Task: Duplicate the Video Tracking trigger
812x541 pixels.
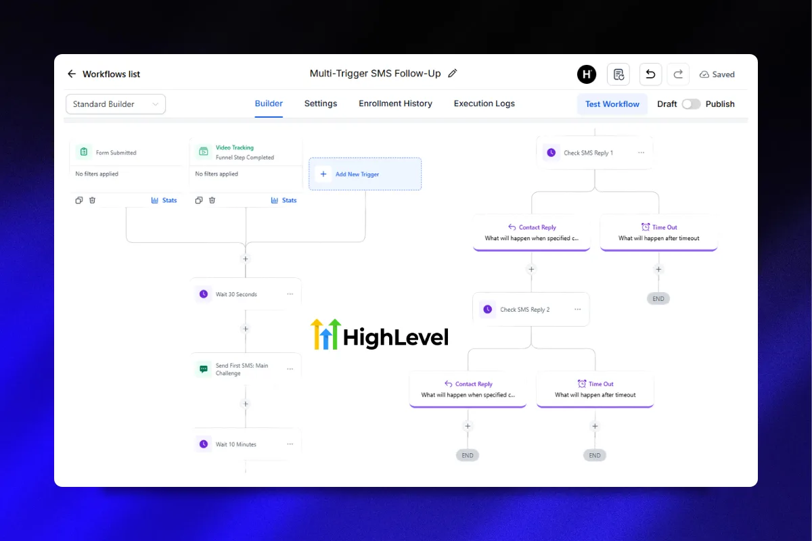Action: coord(199,200)
